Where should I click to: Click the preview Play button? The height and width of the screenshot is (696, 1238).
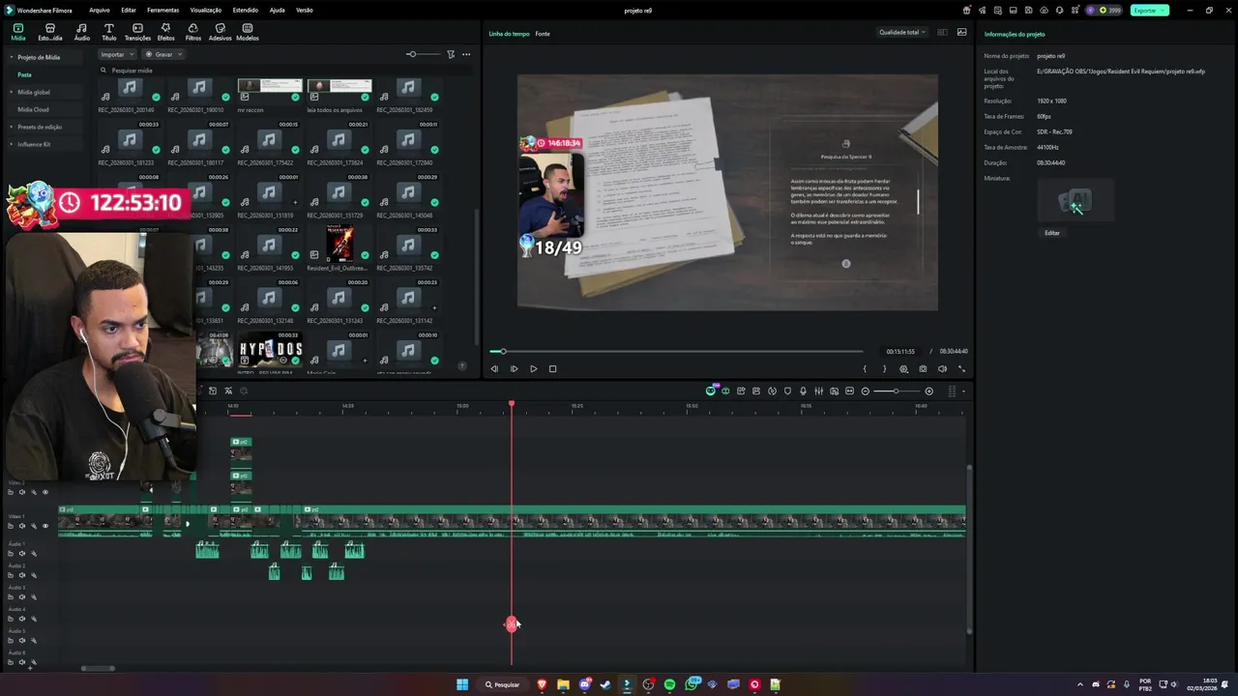(533, 368)
